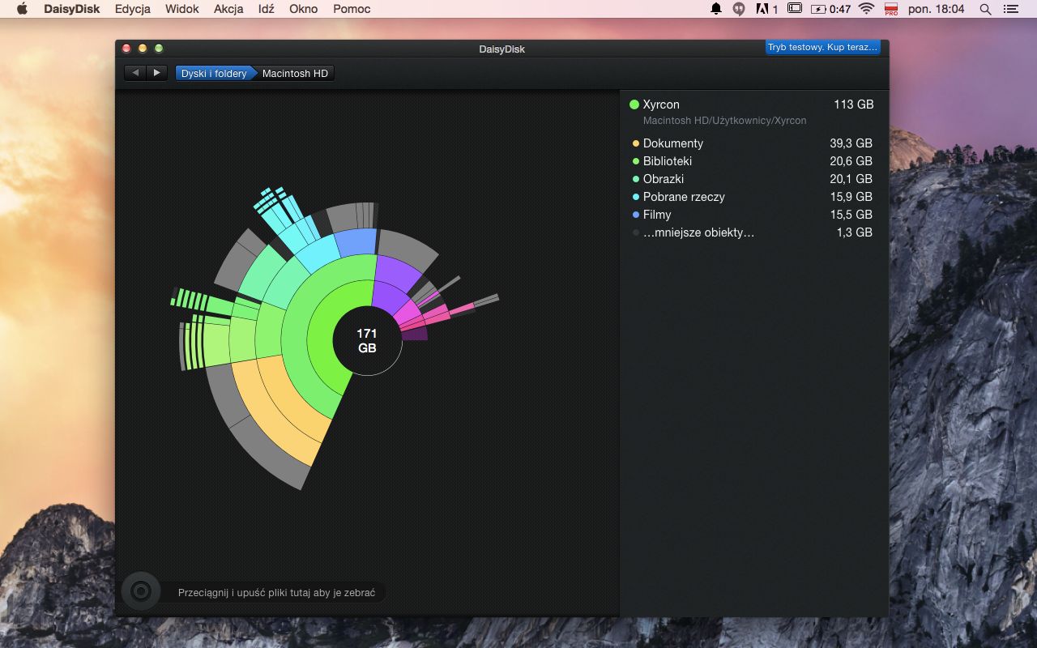Expand the mniejsze obiekty row
1037x648 pixels.
pyautogui.click(x=751, y=232)
